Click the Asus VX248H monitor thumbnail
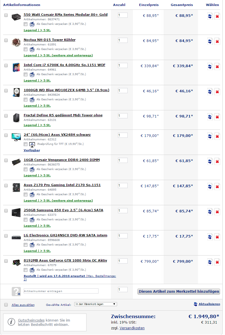Viewport: 225px width, 335px height. tap(16, 136)
